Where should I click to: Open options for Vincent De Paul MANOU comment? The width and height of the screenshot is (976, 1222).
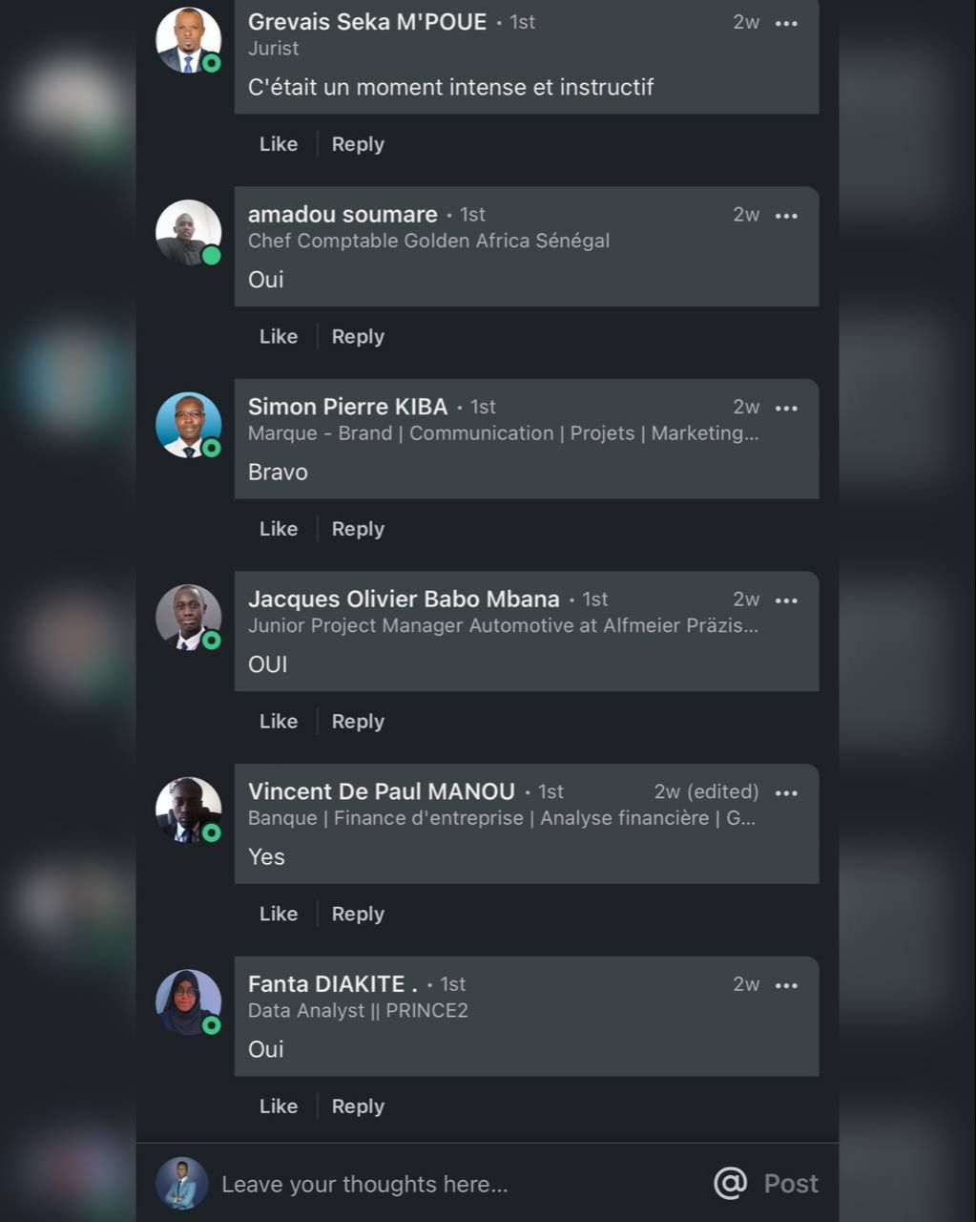tap(786, 792)
